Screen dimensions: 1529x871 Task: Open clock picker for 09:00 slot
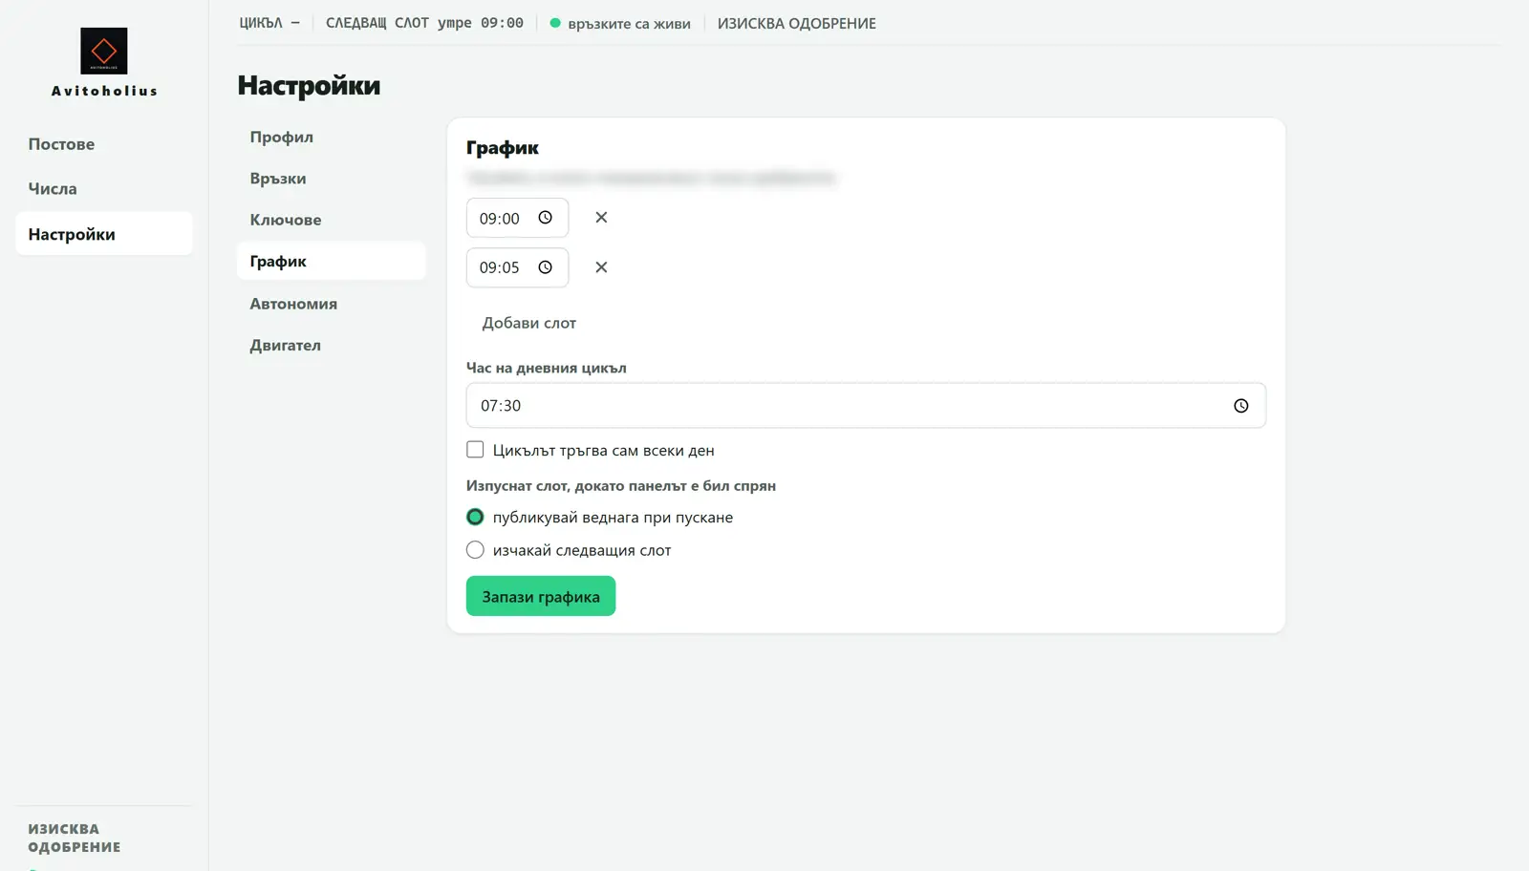pyautogui.click(x=545, y=218)
